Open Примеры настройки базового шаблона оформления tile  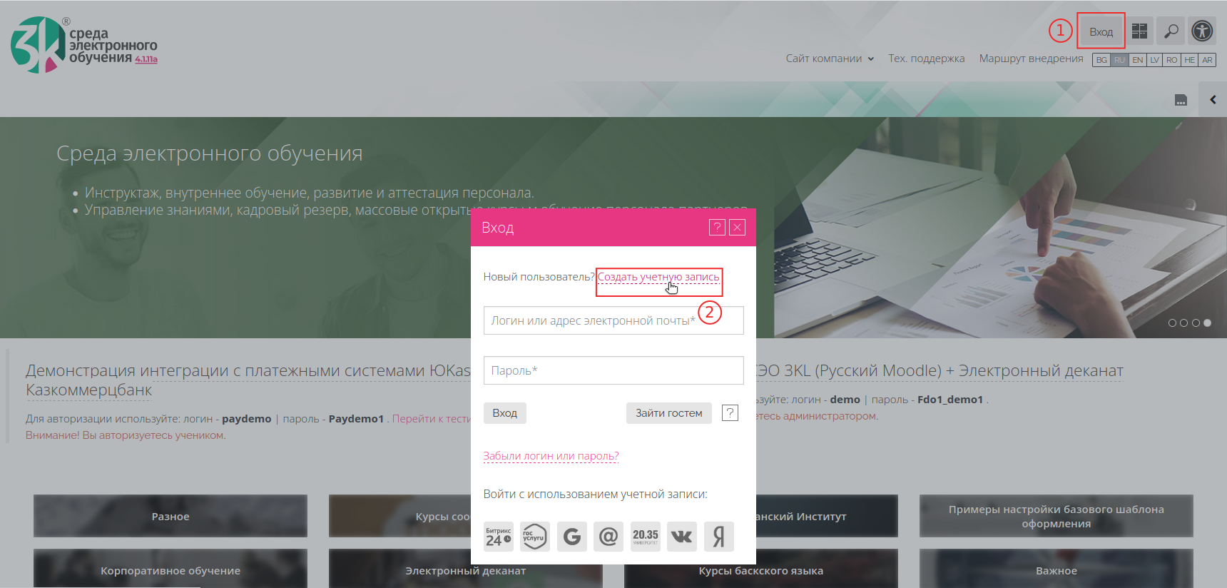[x=1057, y=516]
